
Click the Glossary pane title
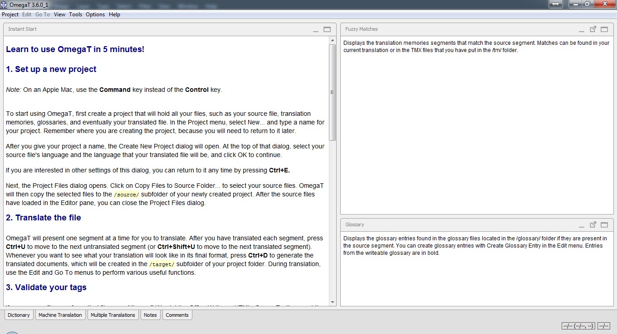coord(354,225)
